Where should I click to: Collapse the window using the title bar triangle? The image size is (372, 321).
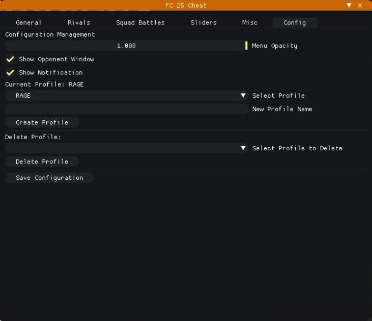point(349,5)
